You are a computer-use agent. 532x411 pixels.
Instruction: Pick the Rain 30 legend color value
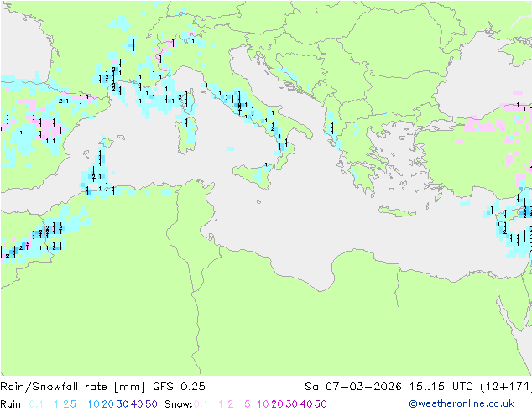(x=123, y=404)
